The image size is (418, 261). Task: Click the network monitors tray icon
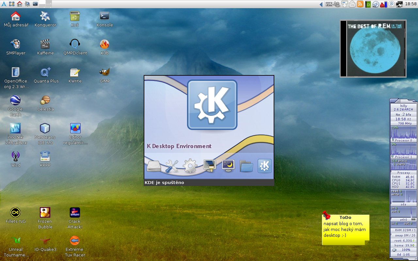tap(399, 4)
